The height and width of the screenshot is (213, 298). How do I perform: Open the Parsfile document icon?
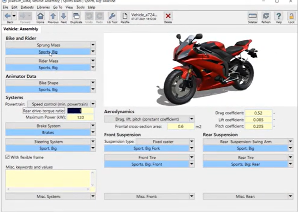tap(125, 16)
